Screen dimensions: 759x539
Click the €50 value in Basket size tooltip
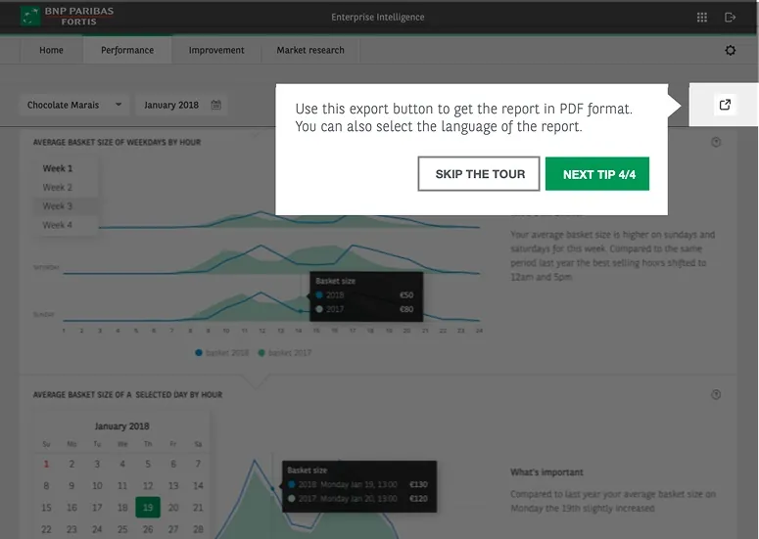click(x=406, y=294)
